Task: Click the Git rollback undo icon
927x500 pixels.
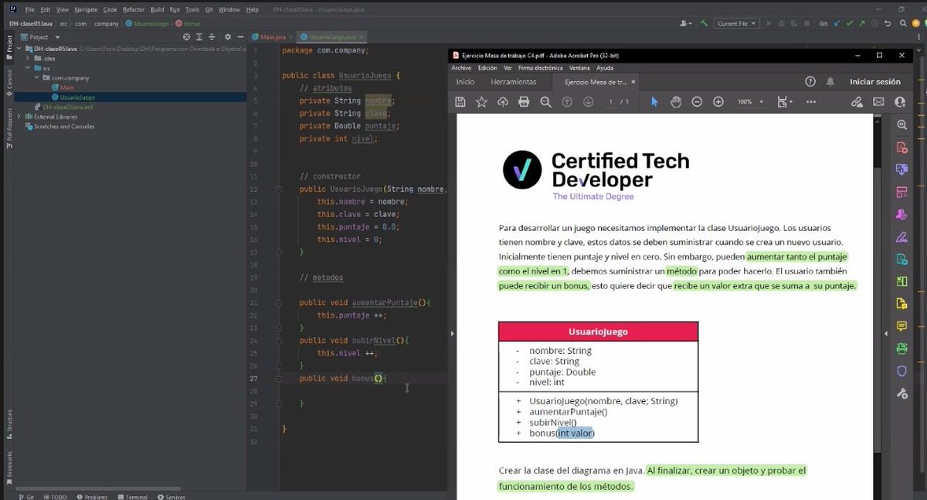Action: (x=888, y=24)
